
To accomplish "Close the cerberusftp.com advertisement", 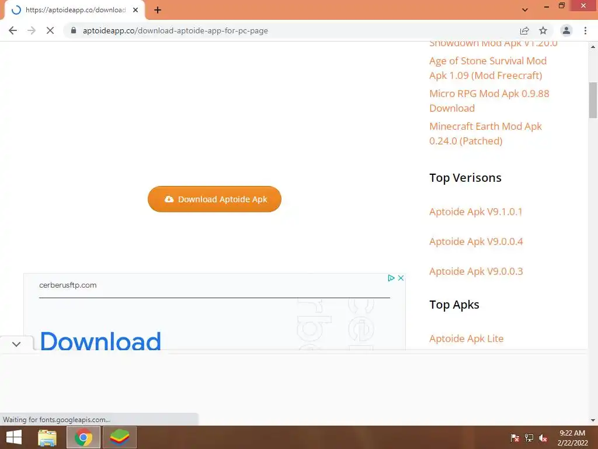I will [401, 278].
